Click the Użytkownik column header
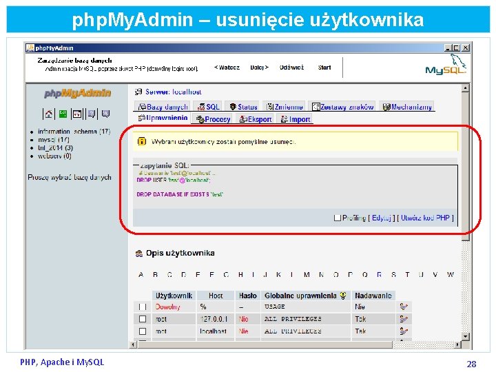496x372 pixels. (174, 296)
